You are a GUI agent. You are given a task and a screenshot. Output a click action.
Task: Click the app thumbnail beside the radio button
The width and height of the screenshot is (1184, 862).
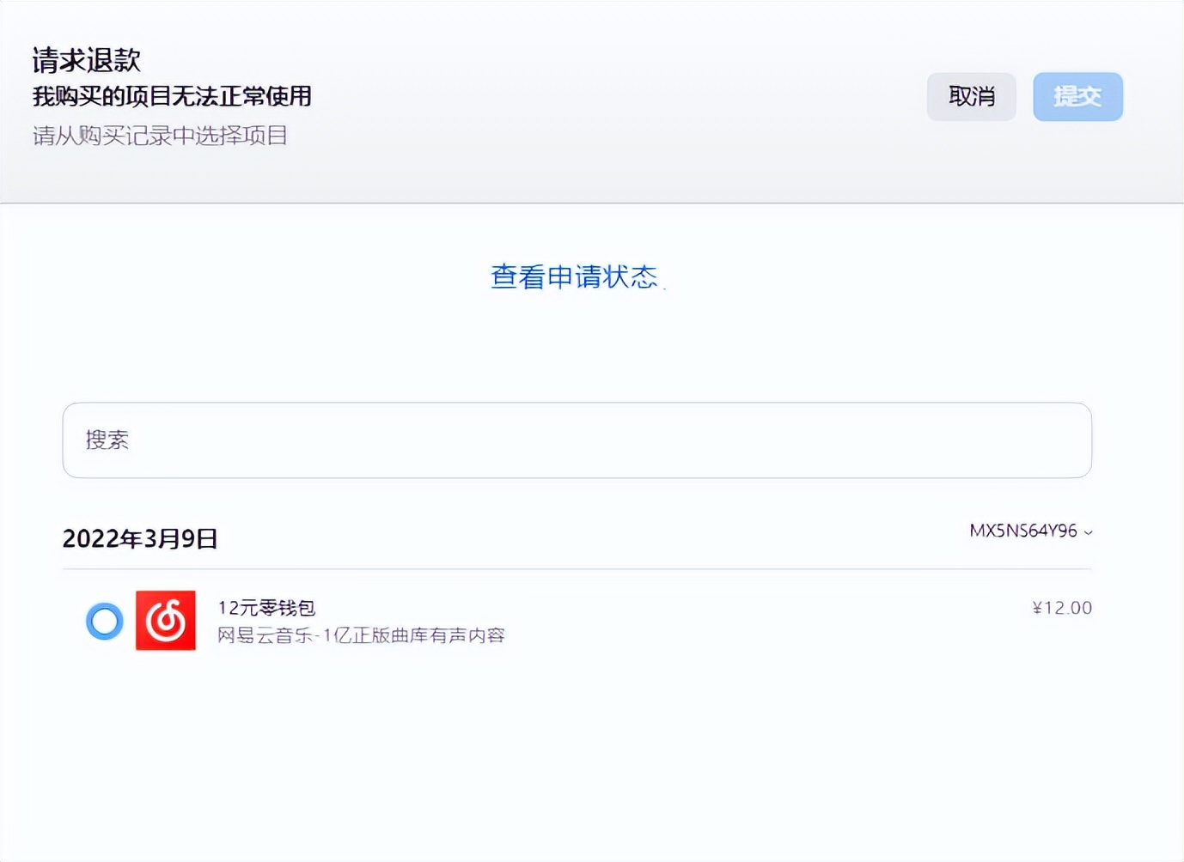tap(167, 621)
